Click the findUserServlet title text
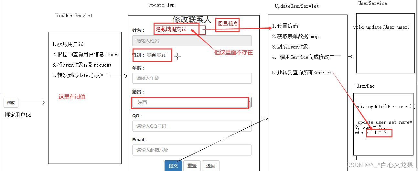This screenshot has height=171, width=418. pyautogui.click(x=73, y=16)
